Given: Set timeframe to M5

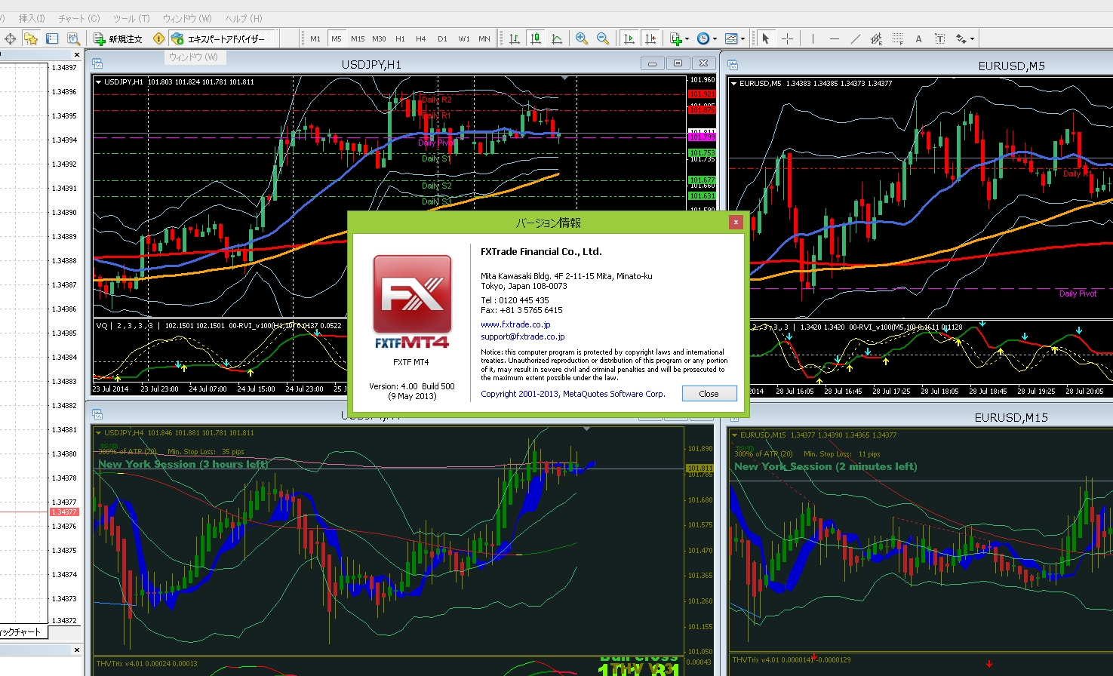Looking at the screenshot, I should [x=336, y=38].
